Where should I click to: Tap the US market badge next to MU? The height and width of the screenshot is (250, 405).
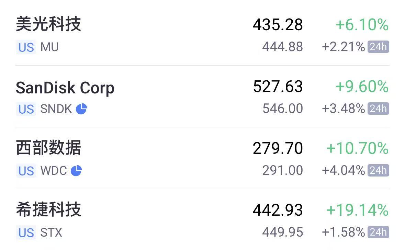click(x=26, y=47)
